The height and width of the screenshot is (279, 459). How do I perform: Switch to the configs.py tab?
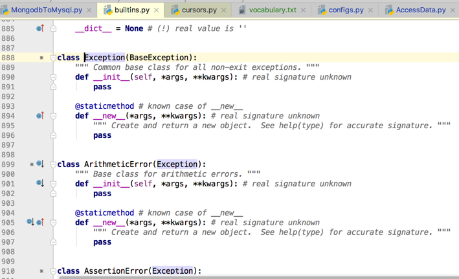(346, 10)
